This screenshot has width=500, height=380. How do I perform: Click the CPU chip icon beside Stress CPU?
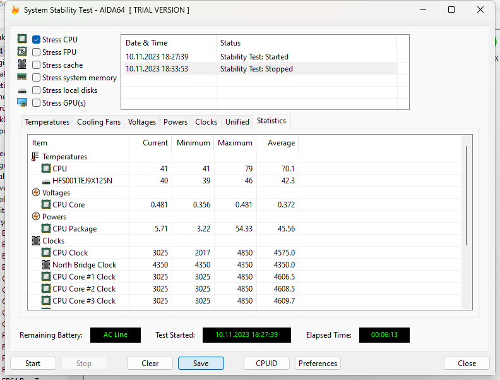(22, 39)
